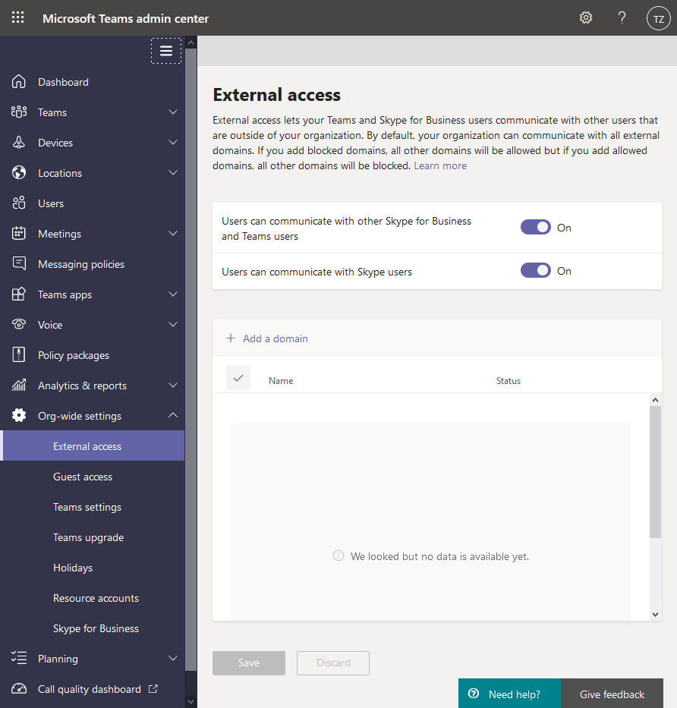
Task: Open Teams admin center settings gear
Action: click(585, 17)
